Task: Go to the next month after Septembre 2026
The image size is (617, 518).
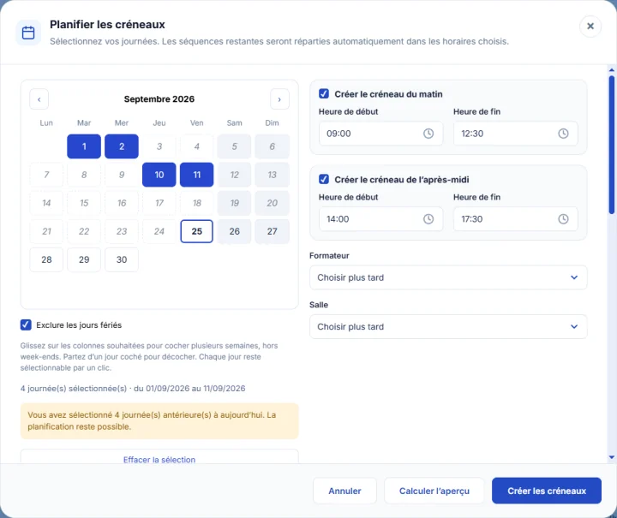Action: (x=279, y=99)
